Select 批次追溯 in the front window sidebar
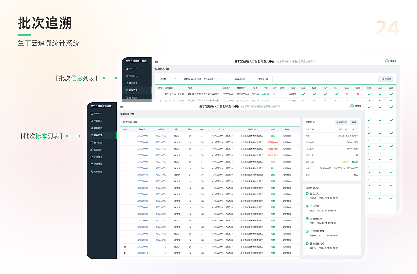The width and height of the screenshot is (417, 274). tap(98, 135)
